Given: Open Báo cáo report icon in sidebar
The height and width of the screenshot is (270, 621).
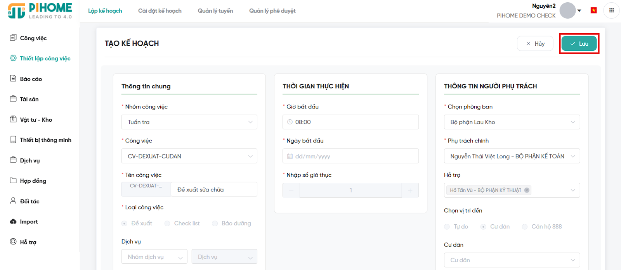Looking at the screenshot, I should click(x=13, y=78).
